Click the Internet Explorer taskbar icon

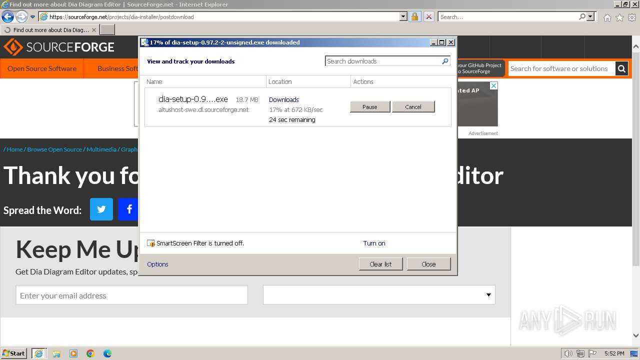tap(38, 353)
